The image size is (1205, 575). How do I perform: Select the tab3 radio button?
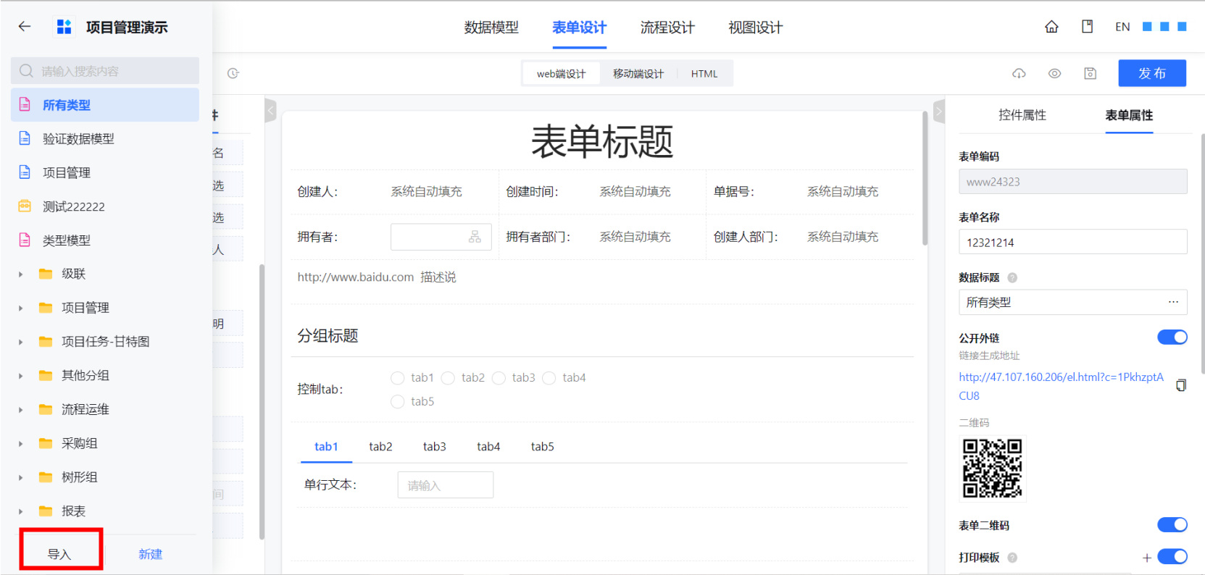[499, 378]
